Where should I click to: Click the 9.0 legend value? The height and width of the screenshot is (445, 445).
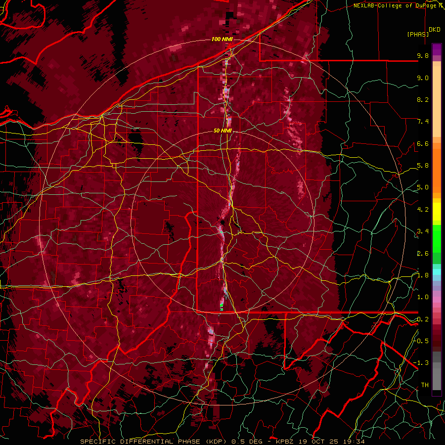pos(423,78)
